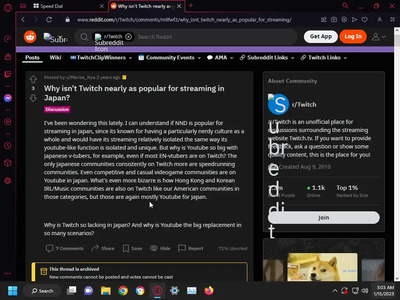Open Messenger in the Opera sidebar

8,98
